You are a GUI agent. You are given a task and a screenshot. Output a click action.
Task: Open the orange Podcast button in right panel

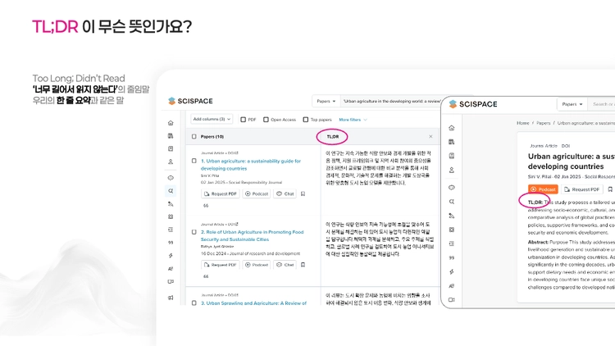543,189
